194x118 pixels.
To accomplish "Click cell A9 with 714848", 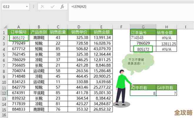I will click(x=19, y=76).
